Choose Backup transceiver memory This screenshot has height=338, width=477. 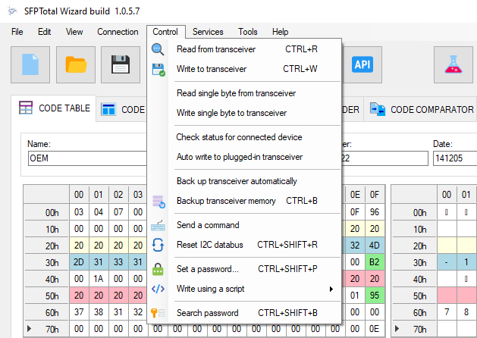point(244,201)
